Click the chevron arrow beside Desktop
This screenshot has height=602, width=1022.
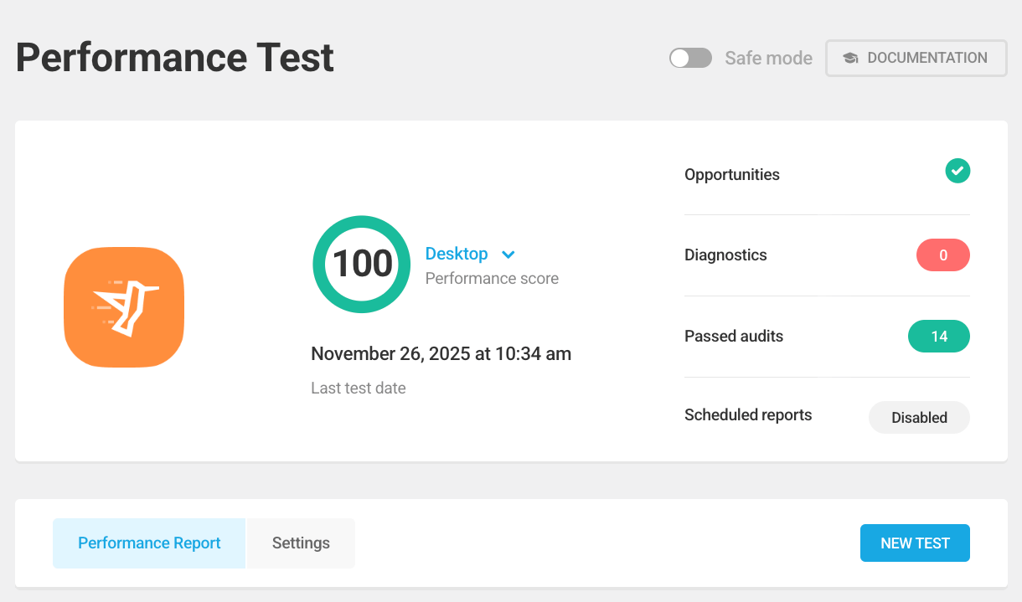pos(508,254)
